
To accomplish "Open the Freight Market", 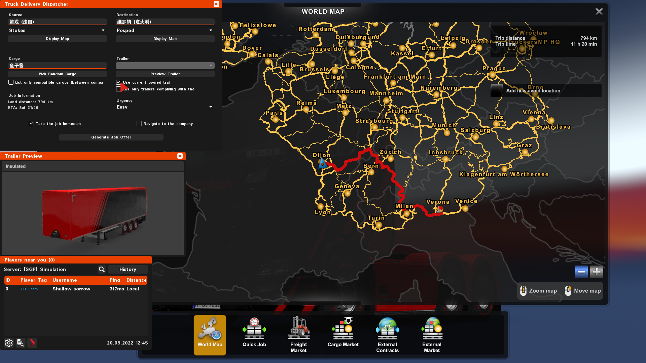I will [299, 335].
